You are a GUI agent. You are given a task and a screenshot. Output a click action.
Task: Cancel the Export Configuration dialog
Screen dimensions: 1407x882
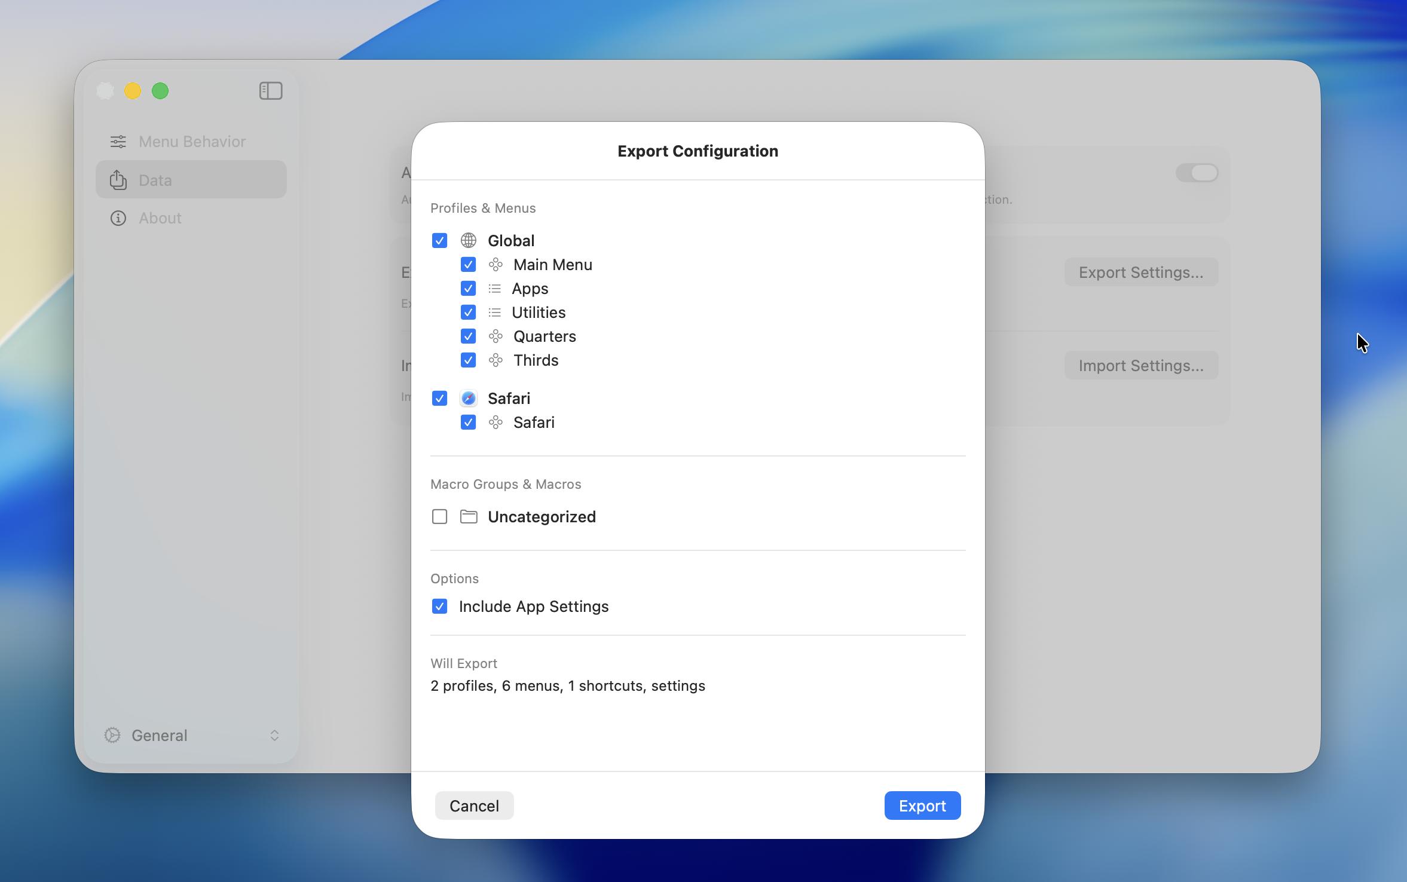click(473, 806)
